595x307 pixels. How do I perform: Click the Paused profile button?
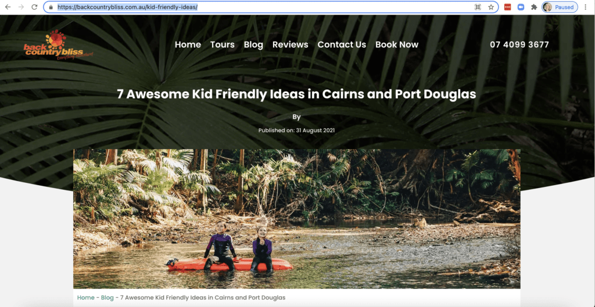click(x=560, y=7)
